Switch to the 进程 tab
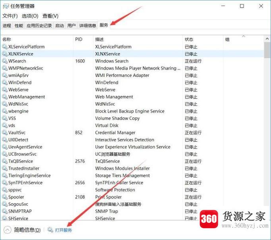This screenshot has height=240, width=271. pos(7,25)
